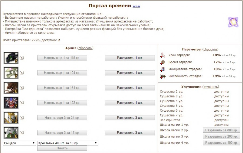Viewport: 243px width, 153px height.
Task: Allow magic school level 3 for 200 кр.
Action: coord(221,137)
